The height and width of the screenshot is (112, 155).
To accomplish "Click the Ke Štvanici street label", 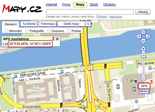I will 109,92.
